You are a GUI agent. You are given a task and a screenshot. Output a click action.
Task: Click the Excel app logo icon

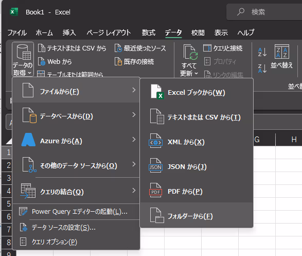tap(14, 12)
